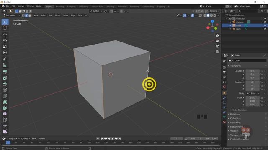The height and width of the screenshot is (150, 268).
Task: Select the Loop Cut tool
Action: click(5, 90)
